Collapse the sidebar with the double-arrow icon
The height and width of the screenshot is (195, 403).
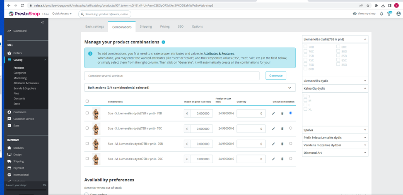pyautogui.click(x=42, y=22)
